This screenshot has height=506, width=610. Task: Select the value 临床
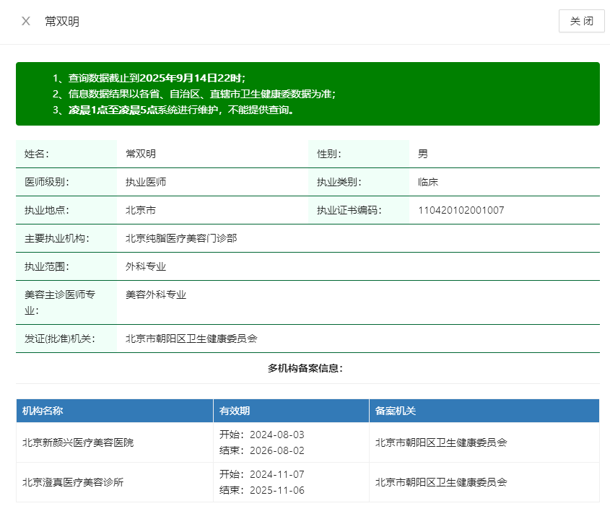point(428,182)
